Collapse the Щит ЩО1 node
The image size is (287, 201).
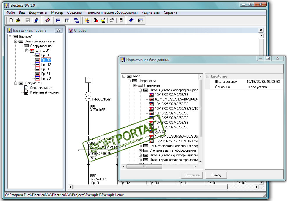pos(26,51)
